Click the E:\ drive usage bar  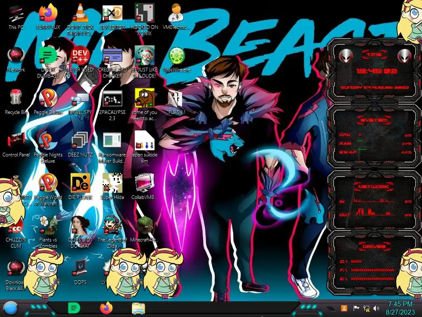[373, 279]
